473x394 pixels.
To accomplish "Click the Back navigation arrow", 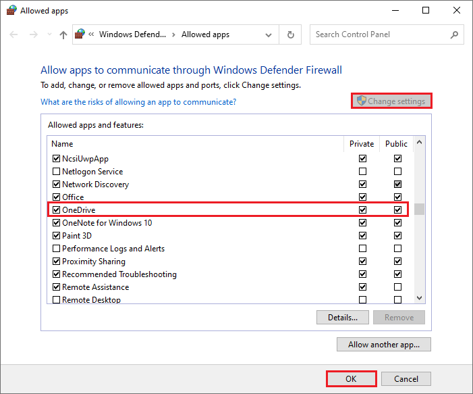I will pyautogui.click(x=13, y=34).
